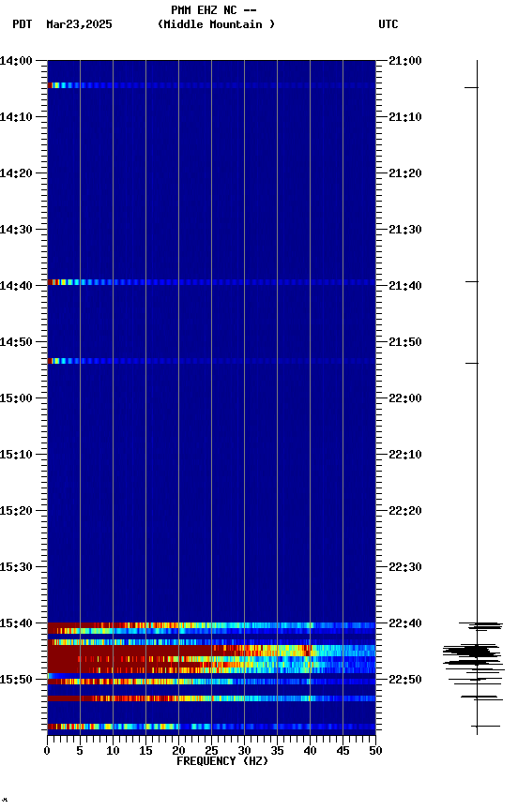Click the '35' frequency axis tick label

click(277, 751)
